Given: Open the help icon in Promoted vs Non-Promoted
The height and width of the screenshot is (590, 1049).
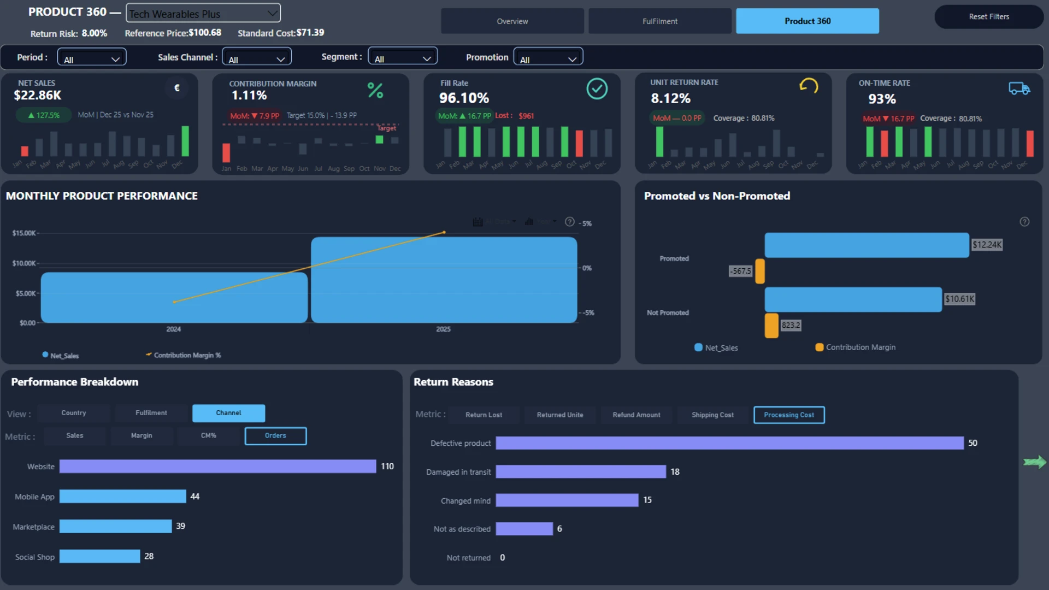Looking at the screenshot, I should pos(1024,221).
